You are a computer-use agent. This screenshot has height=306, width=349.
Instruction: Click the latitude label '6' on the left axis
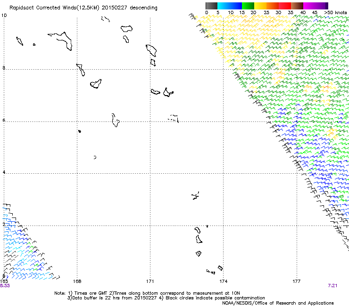4,120
